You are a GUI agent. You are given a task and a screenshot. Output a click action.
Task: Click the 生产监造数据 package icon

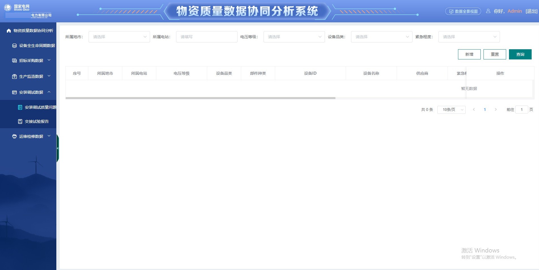[x=14, y=76]
